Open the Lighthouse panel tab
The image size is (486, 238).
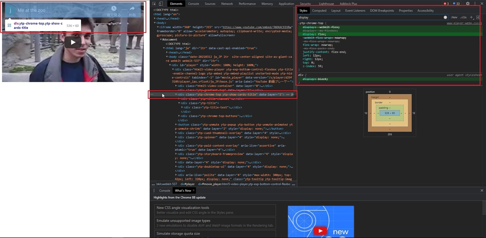pyautogui.click(x=326, y=4)
